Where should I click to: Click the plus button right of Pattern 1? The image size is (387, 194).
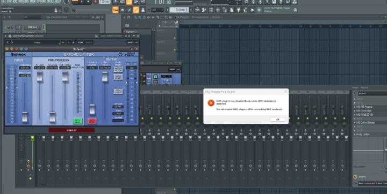(191, 10)
